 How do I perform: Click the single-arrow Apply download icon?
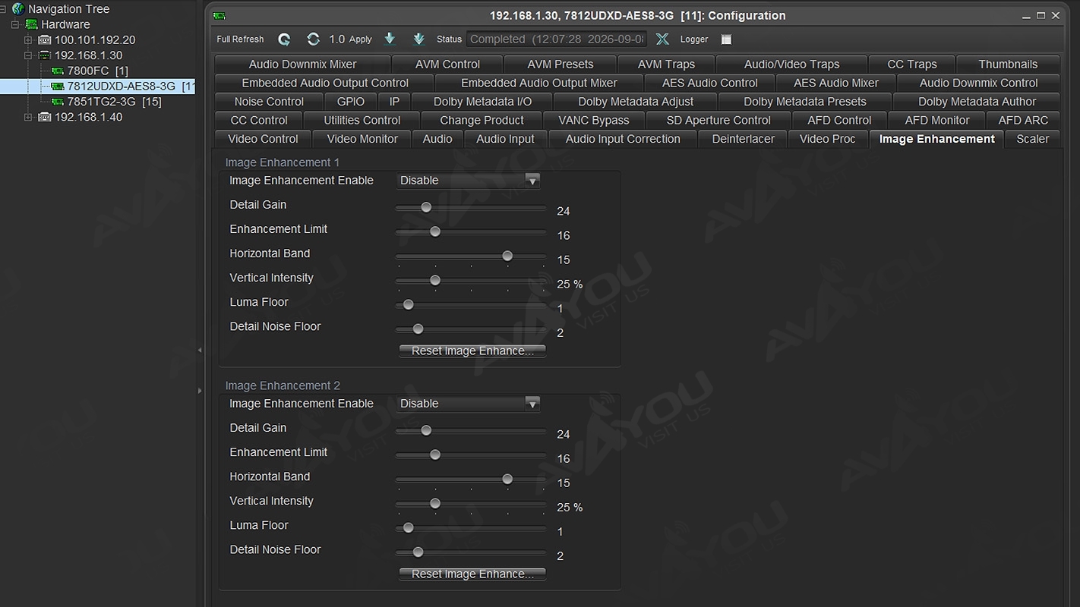click(x=390, y=39)
